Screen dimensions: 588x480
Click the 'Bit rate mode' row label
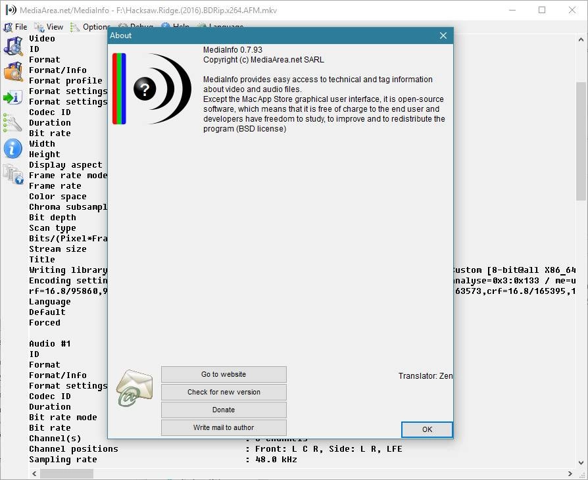63,418
